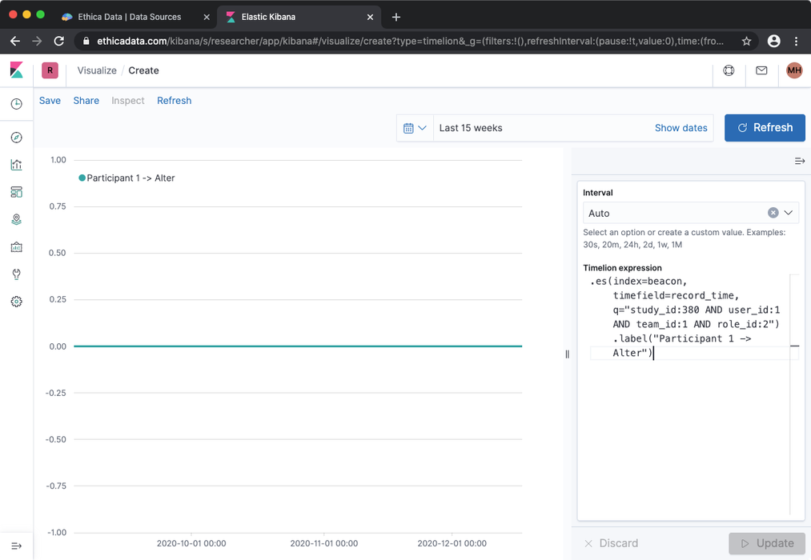Go to the Visualize breadcrumb
This screenshot has height=560, width=811.
coord(96,70)
